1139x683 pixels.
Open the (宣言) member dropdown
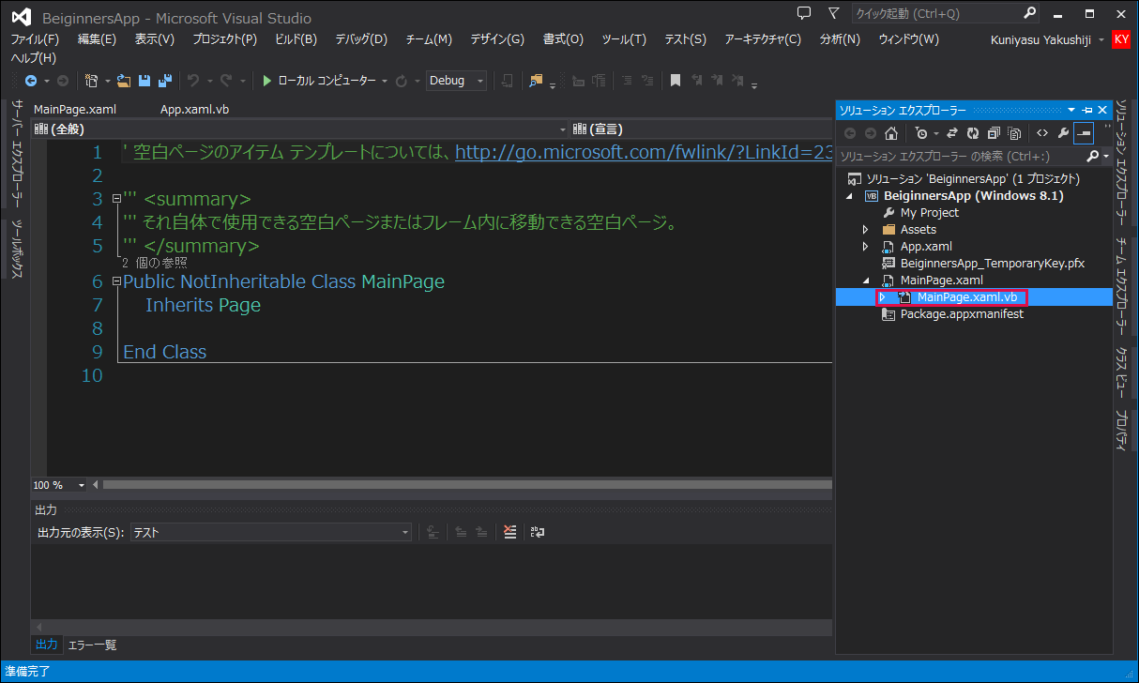pos(701,129)
